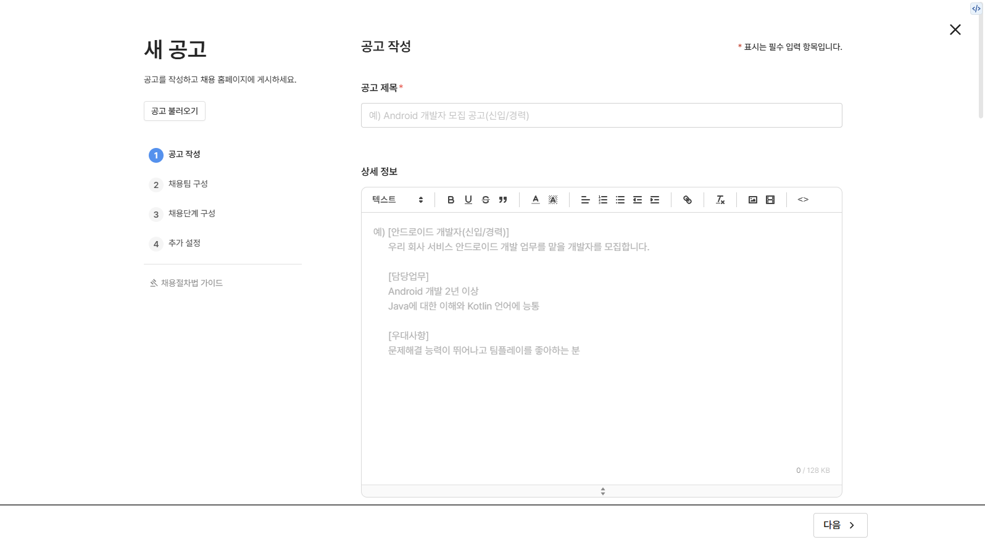
Task: Click the 공고 불러오기 button
Action: [x=175, y=111]
